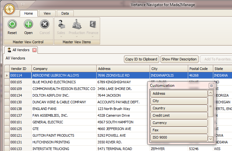
Task: Click Add To Favorites button
Action: 217,59
